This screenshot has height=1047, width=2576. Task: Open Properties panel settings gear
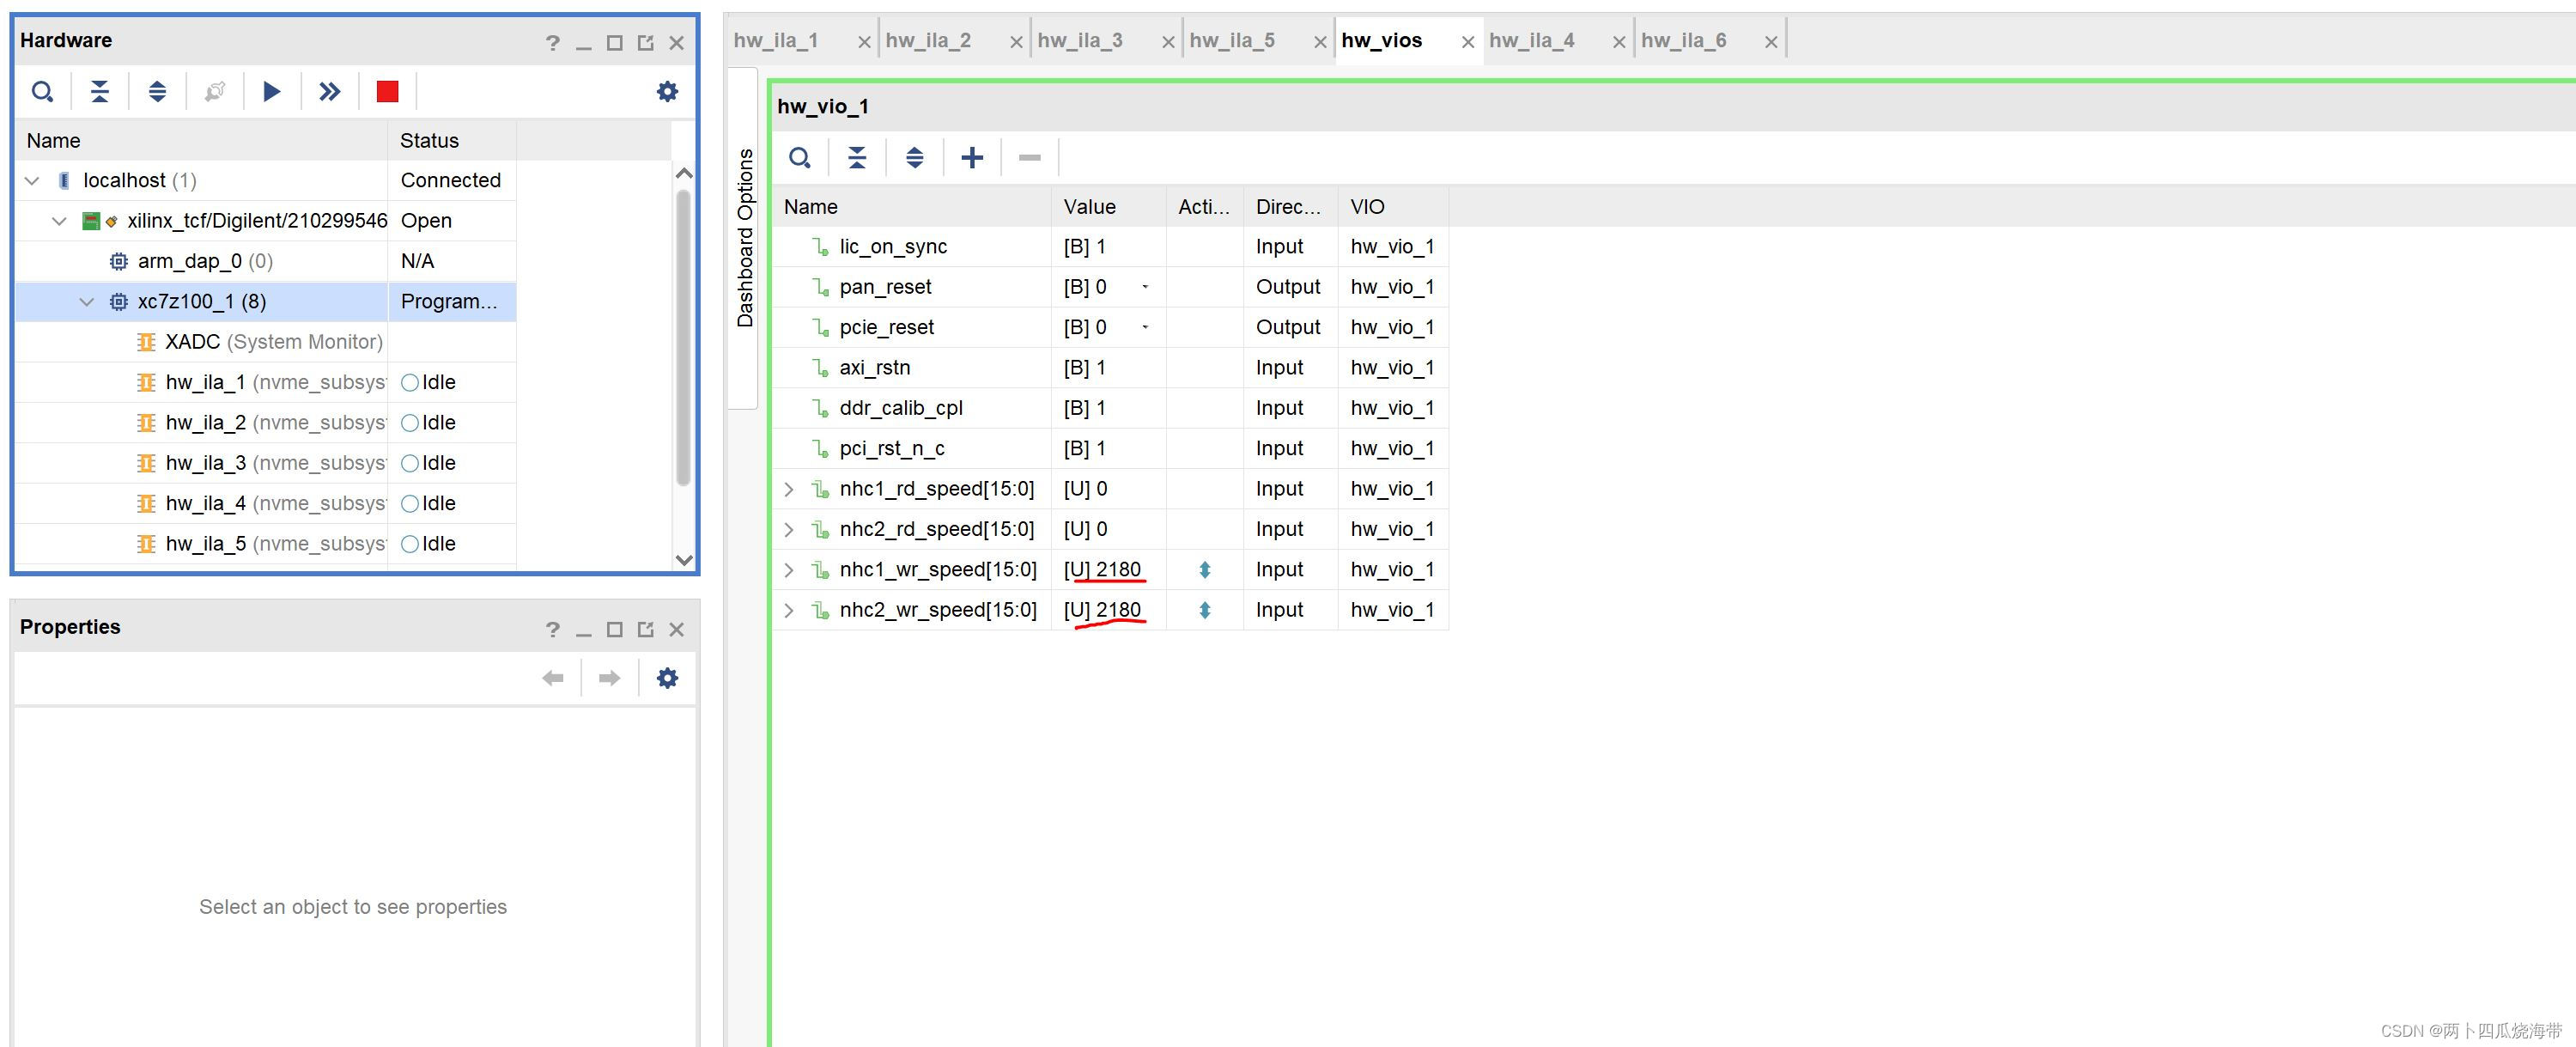point(667,678)
